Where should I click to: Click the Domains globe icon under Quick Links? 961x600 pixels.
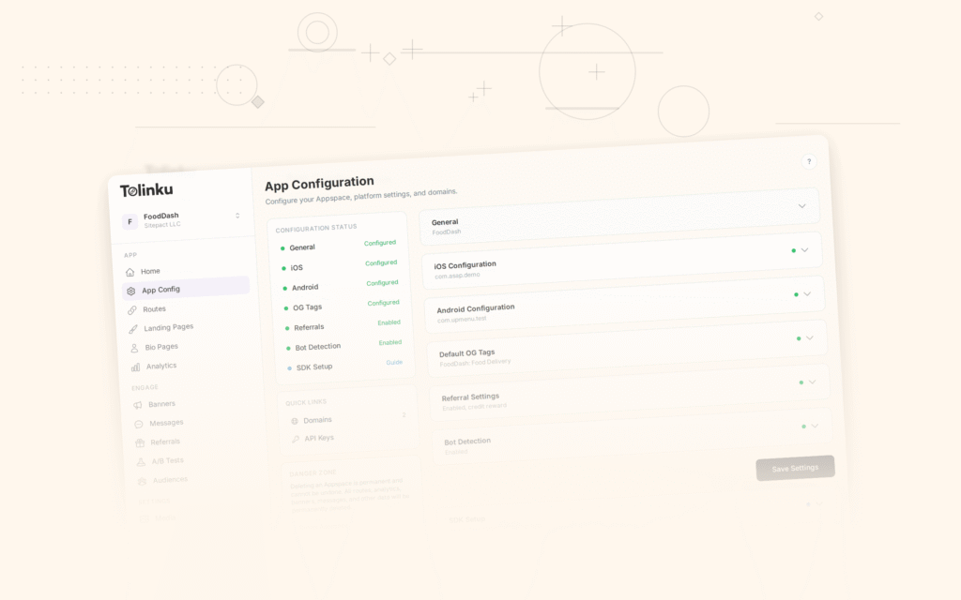point(293,419)
